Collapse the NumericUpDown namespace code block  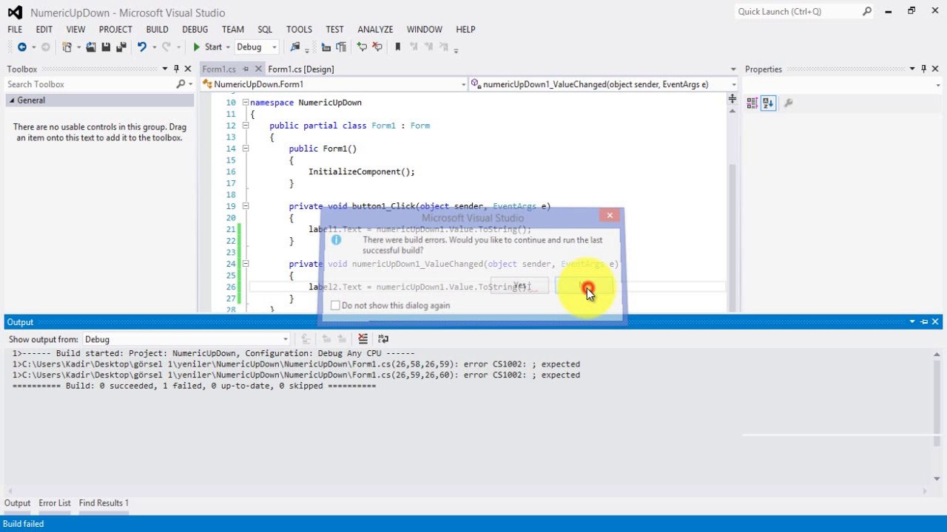pos(246,103)
